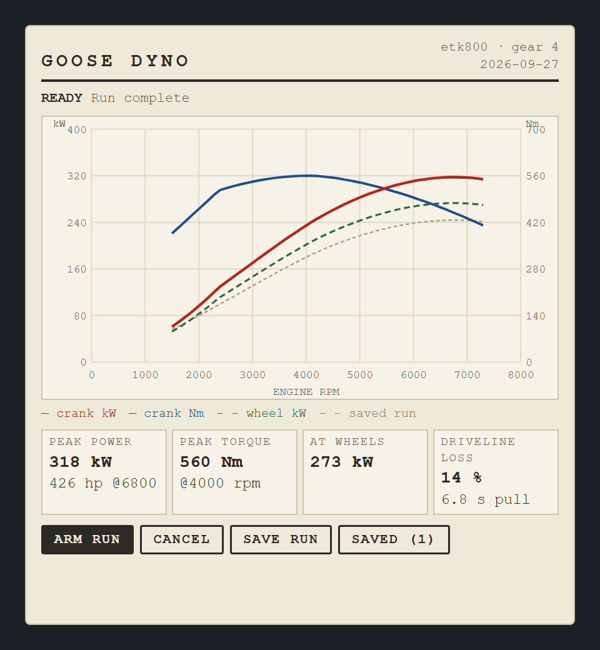Click the 320 tick on kW axis
This screenshot has height=650, width=600.
pyautogui.click(x=77, y=176)
